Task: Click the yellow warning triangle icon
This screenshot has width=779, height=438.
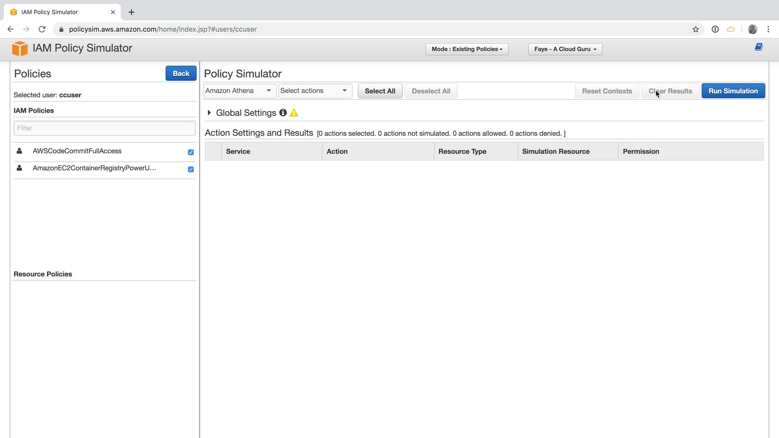Action: coord(294,113)
